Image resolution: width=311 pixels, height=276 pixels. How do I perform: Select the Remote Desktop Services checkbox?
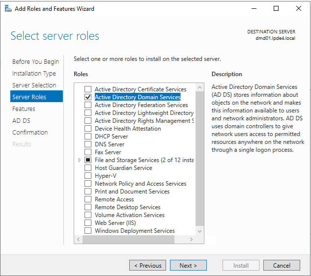click(x=88, y=207)
